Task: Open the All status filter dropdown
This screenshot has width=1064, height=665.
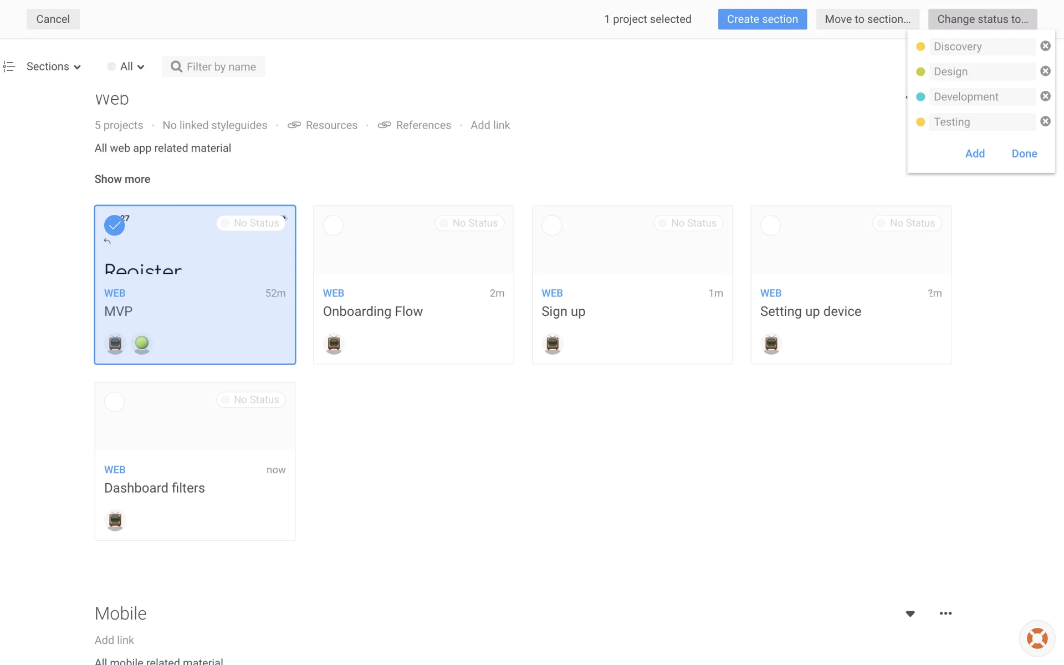Action: click(x=126, y=66)
